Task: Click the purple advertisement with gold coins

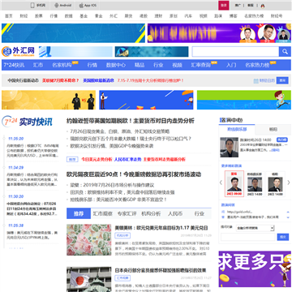Action: (255, 269)
